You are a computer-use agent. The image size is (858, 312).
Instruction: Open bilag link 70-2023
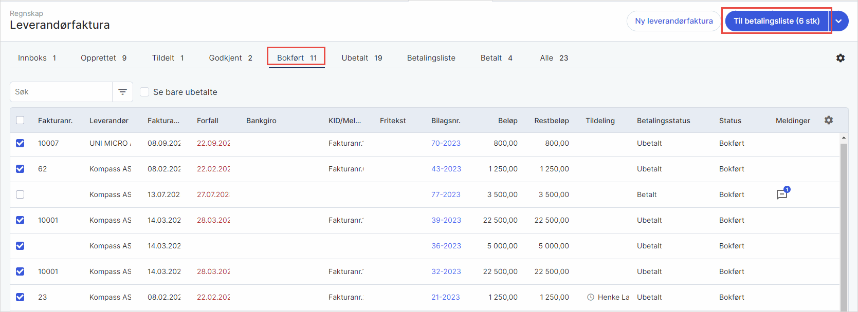[446, 143]
